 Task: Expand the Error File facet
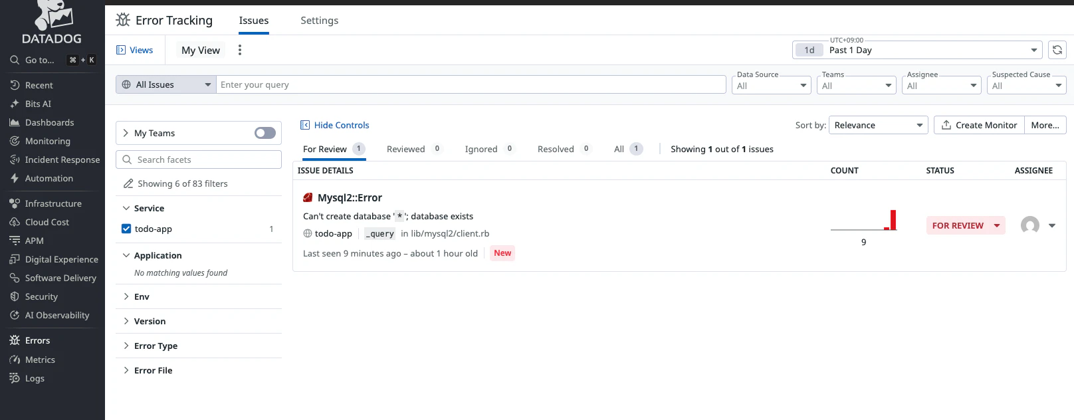126,370
